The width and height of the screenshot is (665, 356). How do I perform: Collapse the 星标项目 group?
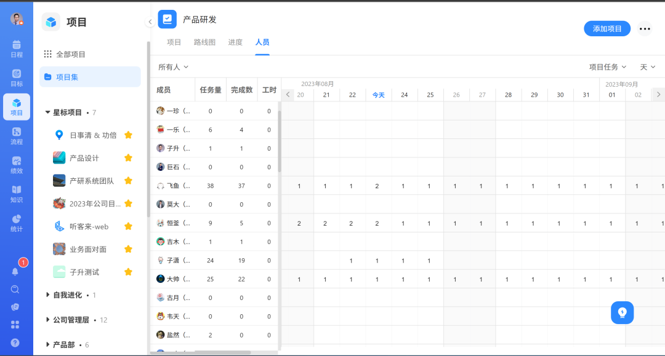point(47,112)
